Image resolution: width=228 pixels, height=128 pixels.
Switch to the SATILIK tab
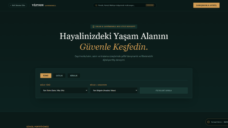(59, 75)
